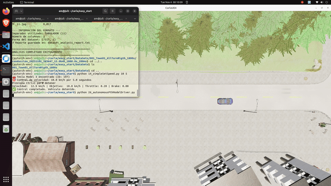Launch Firefox from the dock
Viewport: 331px width, 186px height.
pyautogui.click(x=6, y=12)
